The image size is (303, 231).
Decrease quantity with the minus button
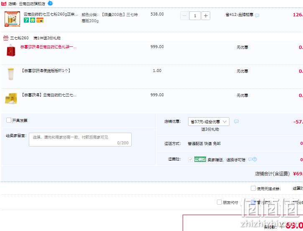point(184,15)
